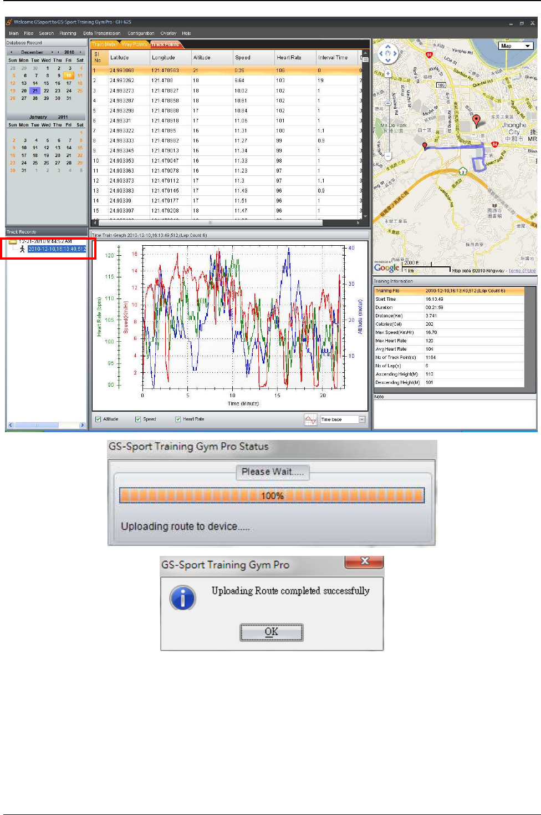
Task: Click the large red end marker on map
Action: point(476,120)
